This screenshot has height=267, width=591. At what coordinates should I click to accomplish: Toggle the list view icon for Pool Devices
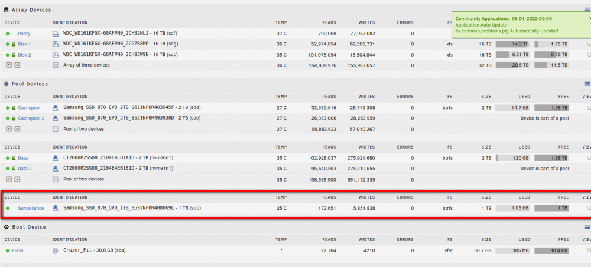(587, 84)
